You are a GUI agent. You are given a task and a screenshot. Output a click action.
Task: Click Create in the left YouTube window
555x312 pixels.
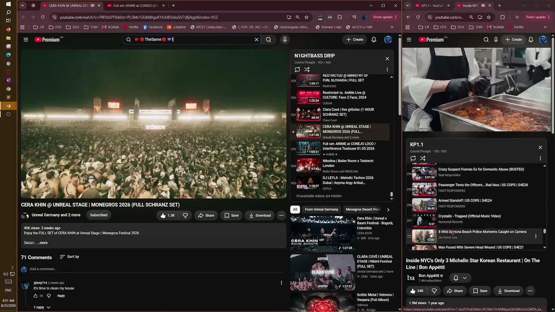coord(354,39)
